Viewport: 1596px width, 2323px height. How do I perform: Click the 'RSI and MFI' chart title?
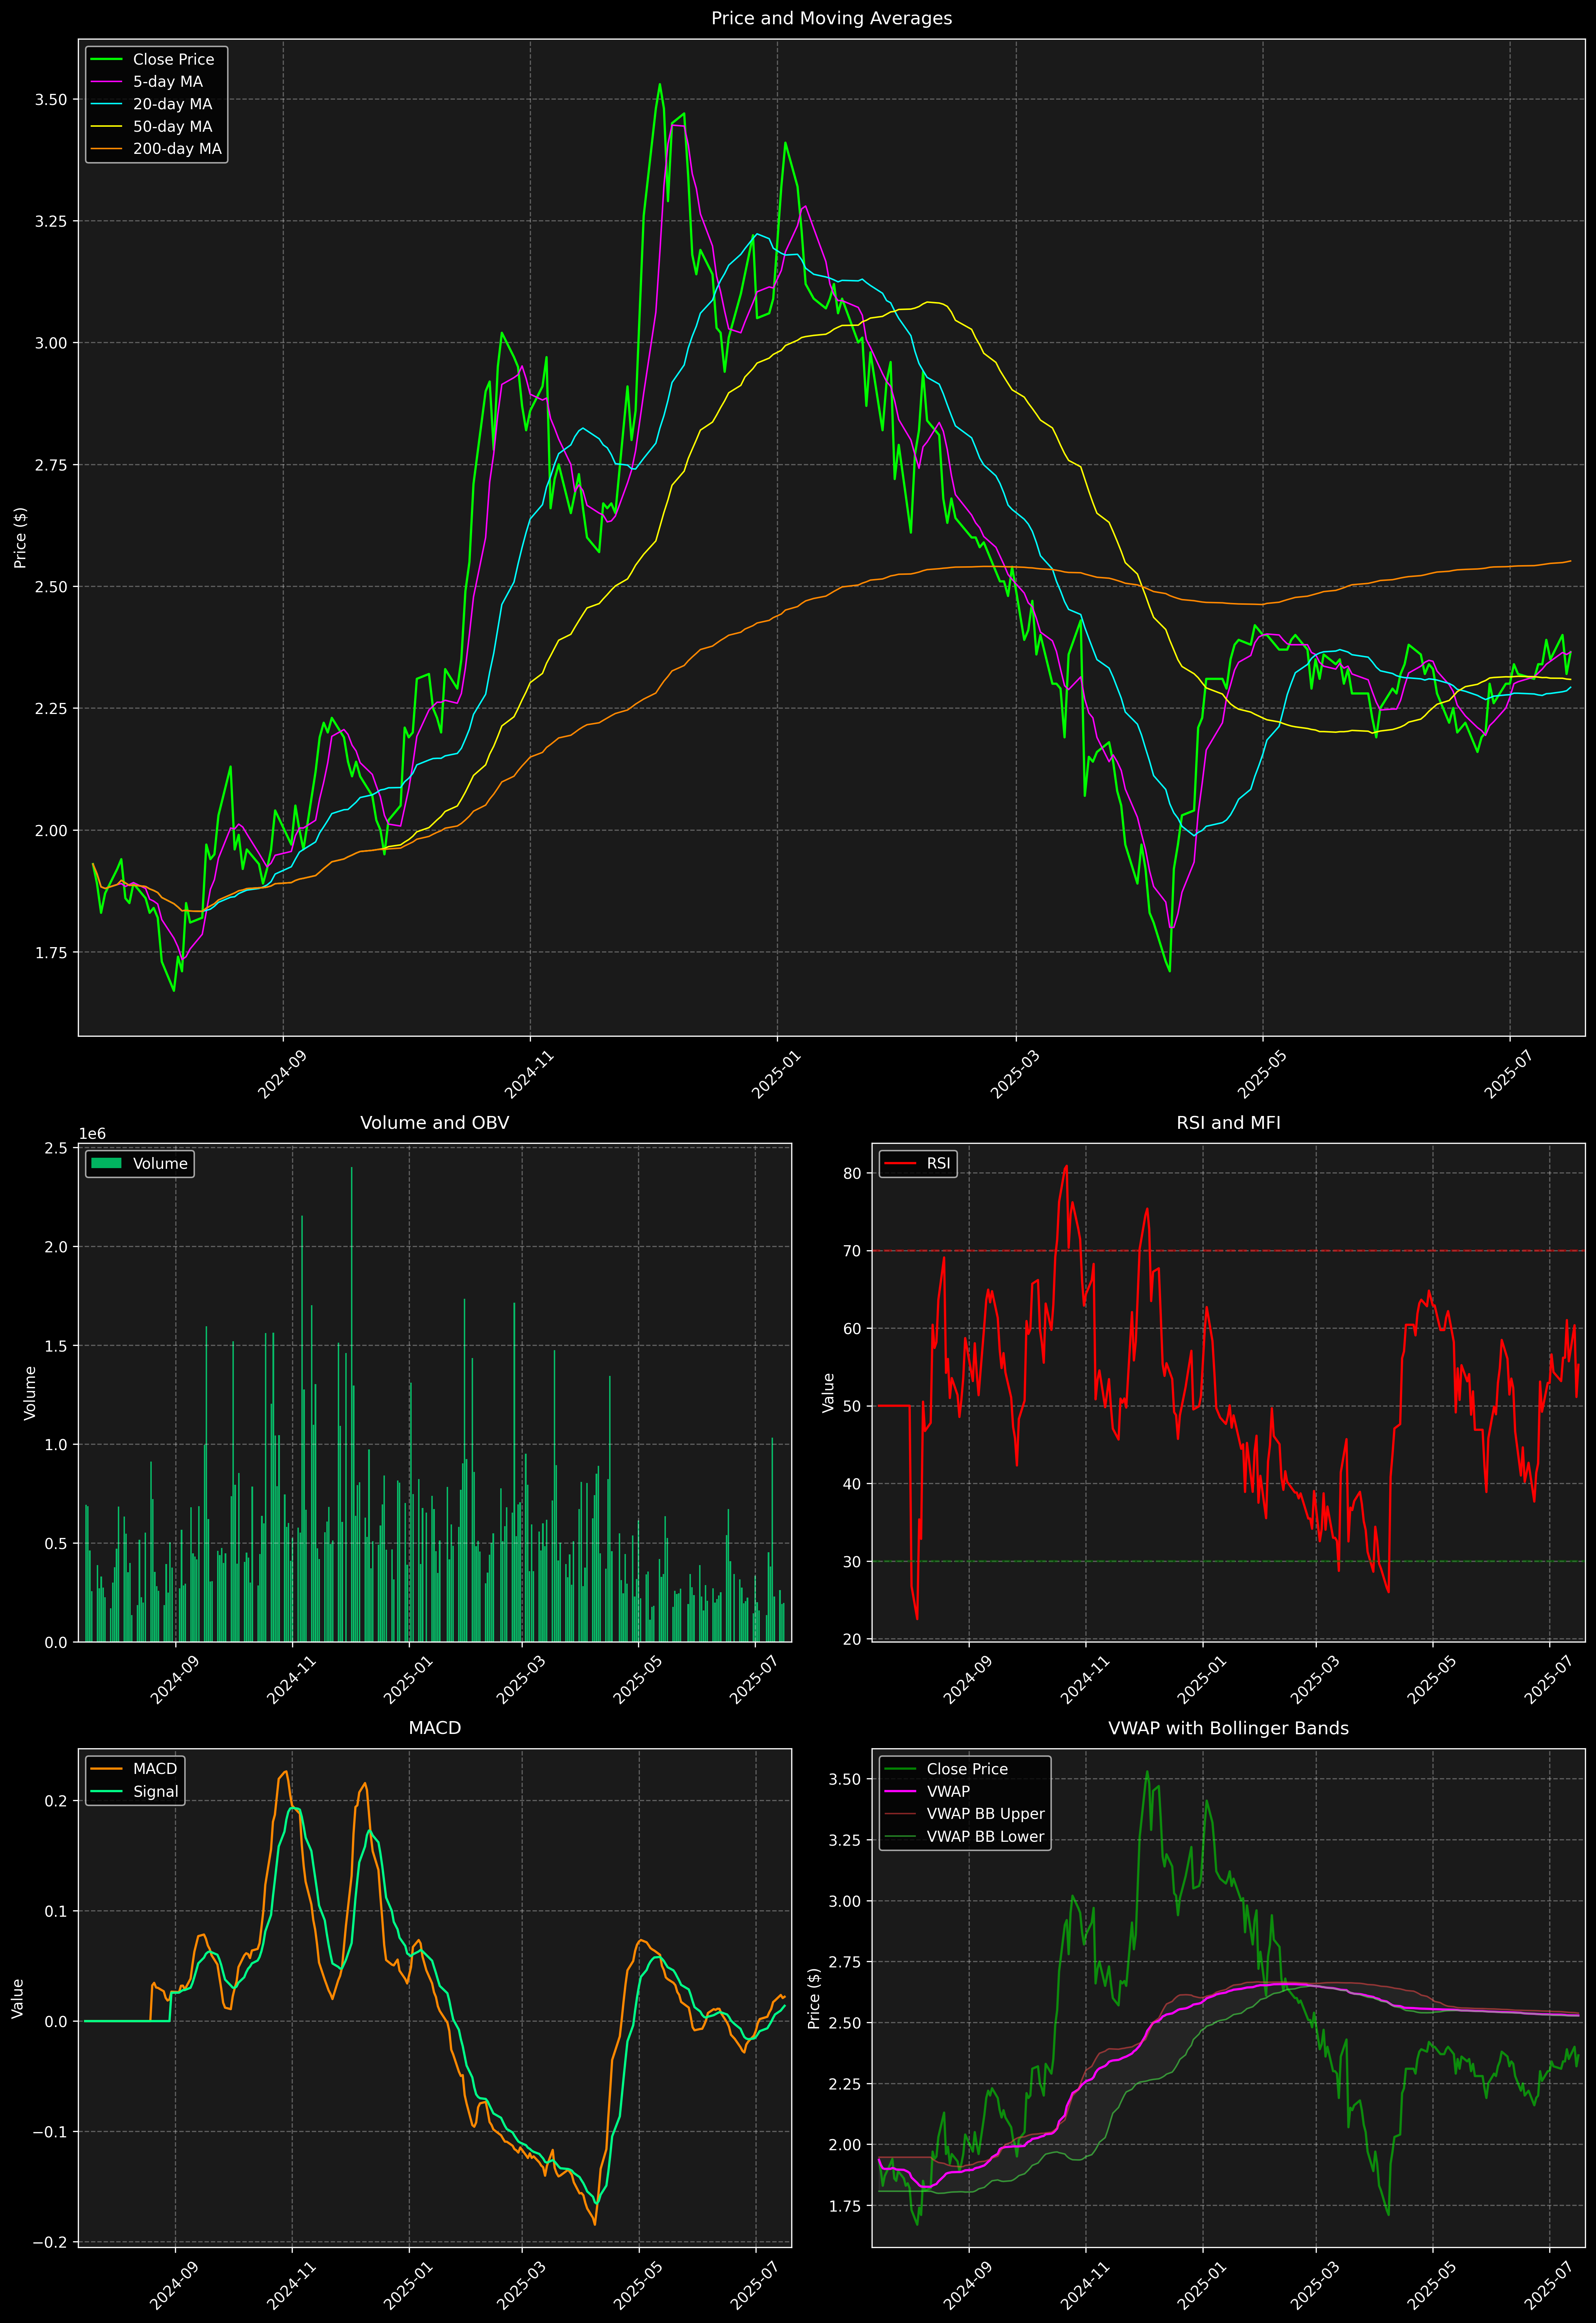pyautogui.click(x=1228, y=1122)
